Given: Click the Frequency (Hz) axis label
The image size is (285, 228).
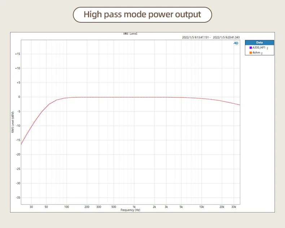Looking at the screenshot, I should [130, 210].
